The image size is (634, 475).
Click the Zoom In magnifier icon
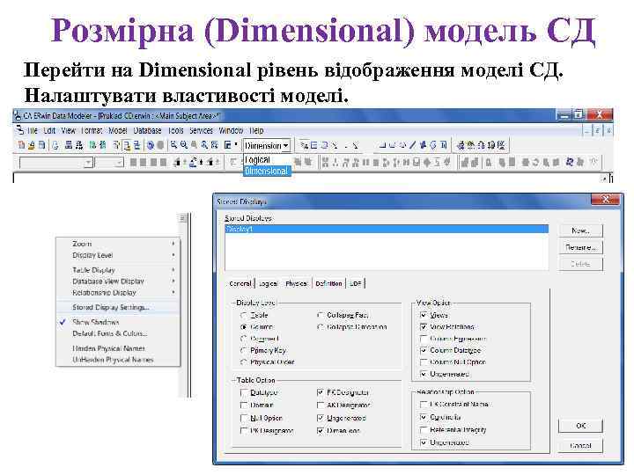click(173, 145)
